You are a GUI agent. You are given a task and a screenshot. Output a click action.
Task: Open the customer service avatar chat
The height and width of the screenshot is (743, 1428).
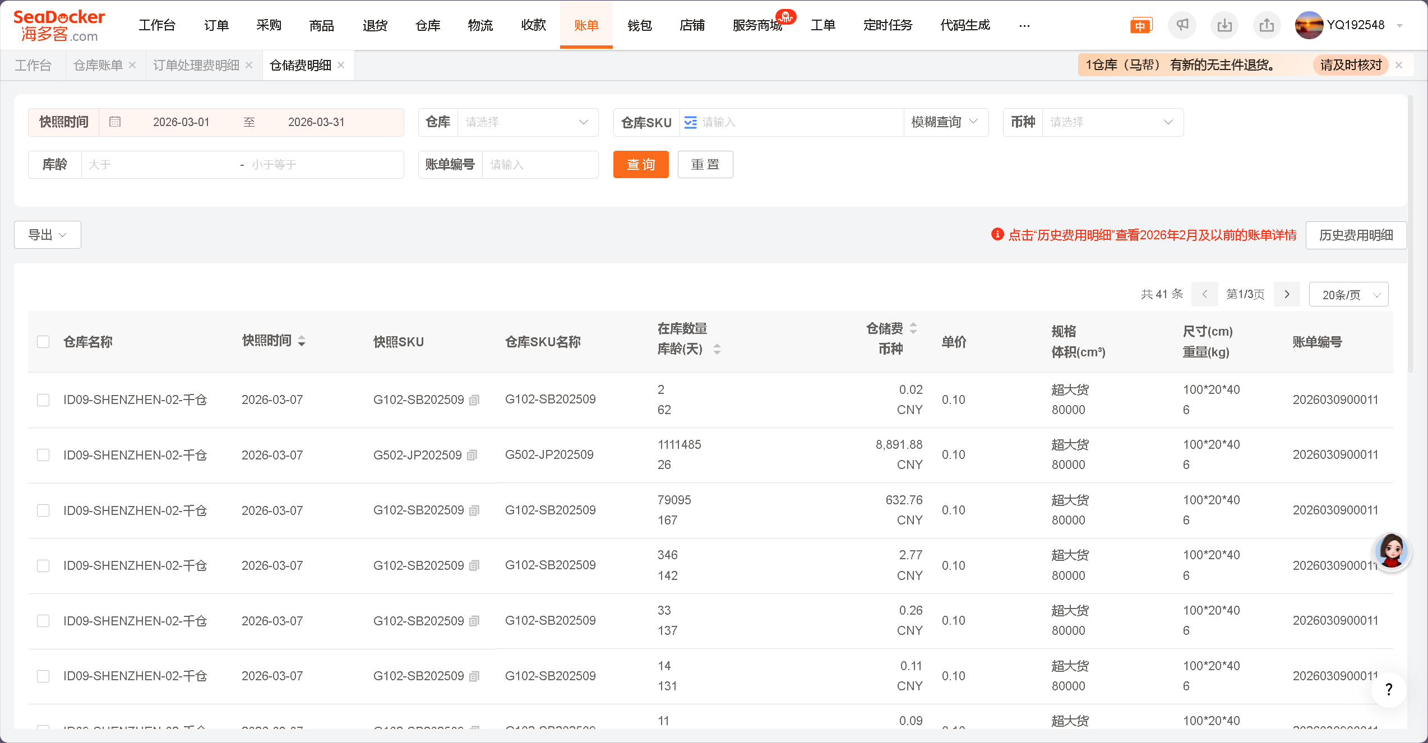tap(1391, 551)
